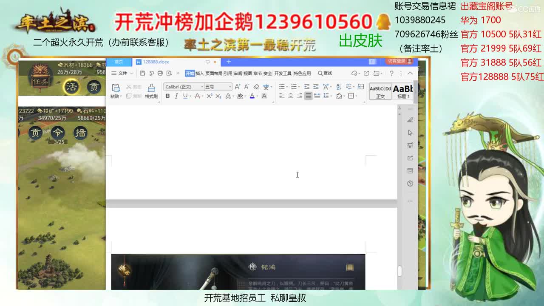
Task: Center align text
Action: pos(291,96)
